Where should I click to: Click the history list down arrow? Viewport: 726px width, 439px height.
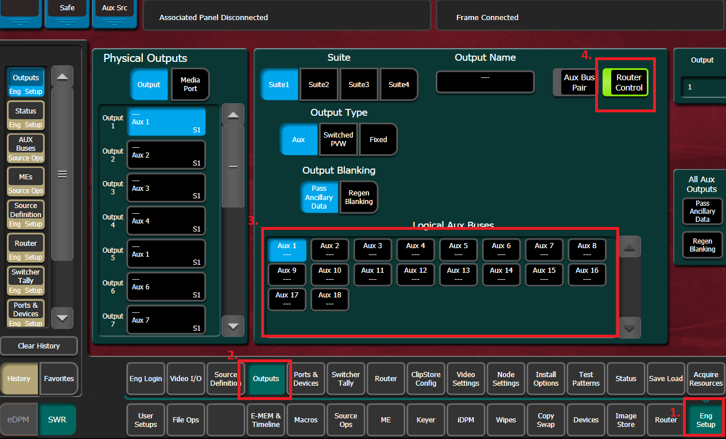click(63, 318)
